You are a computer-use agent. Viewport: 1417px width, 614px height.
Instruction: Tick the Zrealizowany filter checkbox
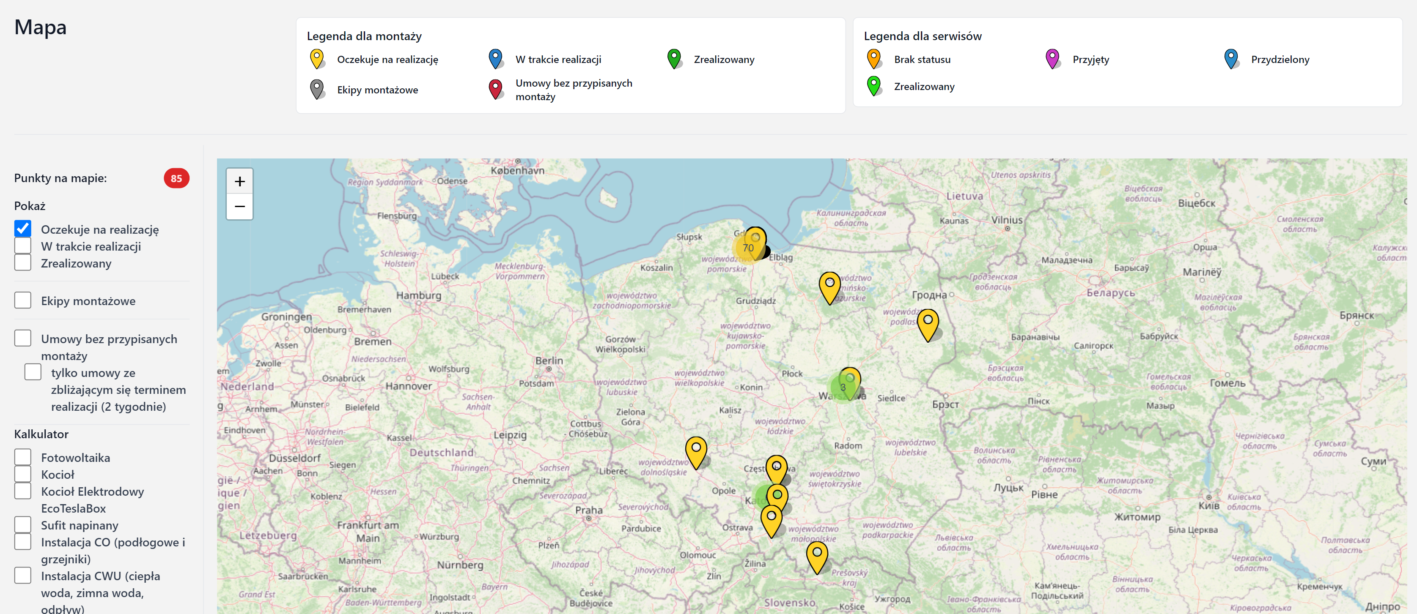coord(23,263)
